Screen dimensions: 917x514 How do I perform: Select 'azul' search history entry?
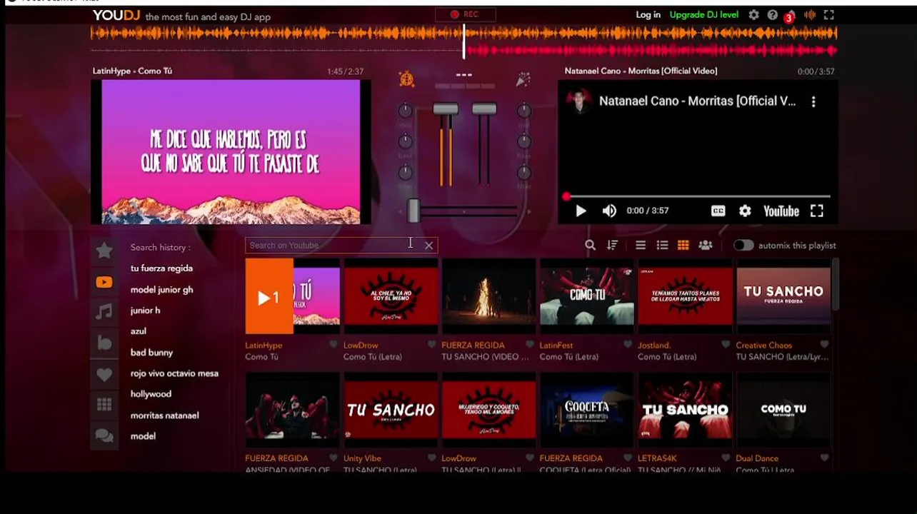click(x=139, y=331)
